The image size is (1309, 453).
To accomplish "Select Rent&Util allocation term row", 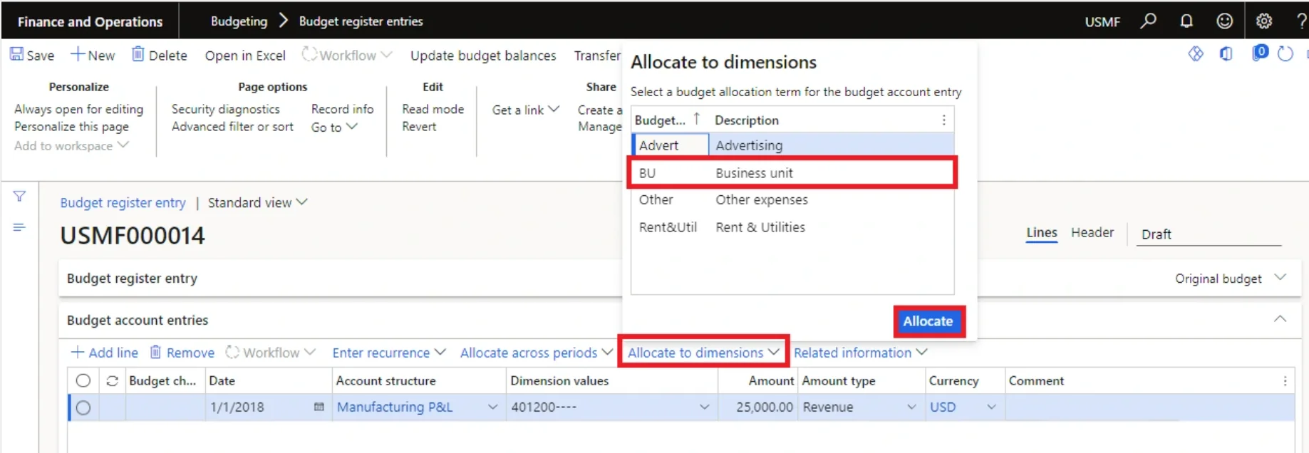I will (x=792, y=227).
